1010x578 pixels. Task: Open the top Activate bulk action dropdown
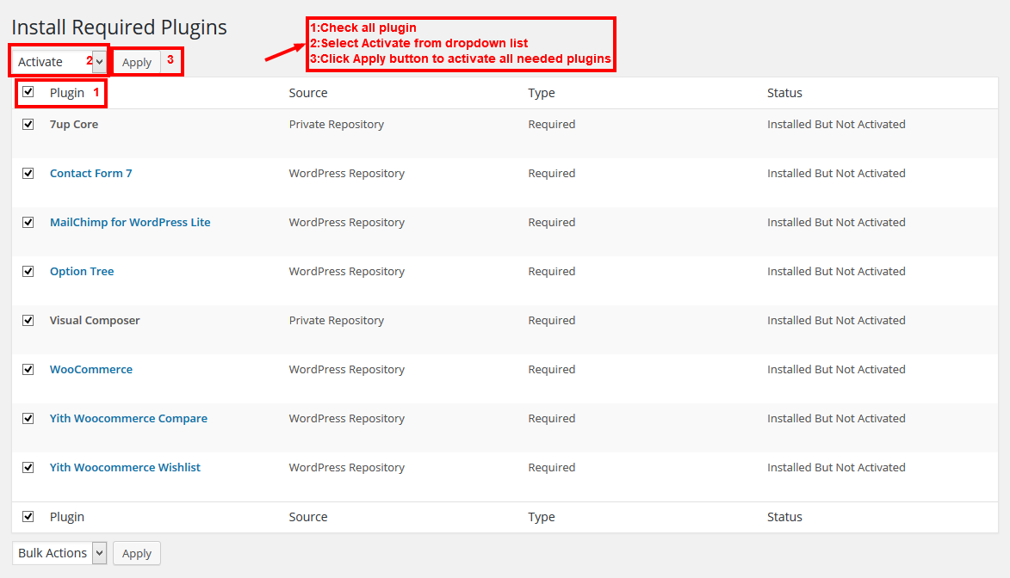coord(59,62)
